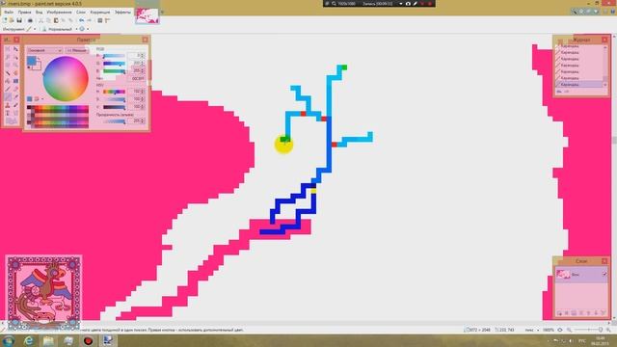Viewport: 617px width, 347px height.
Task: Select the Rectangle Select tool
Action: [8, 49]
